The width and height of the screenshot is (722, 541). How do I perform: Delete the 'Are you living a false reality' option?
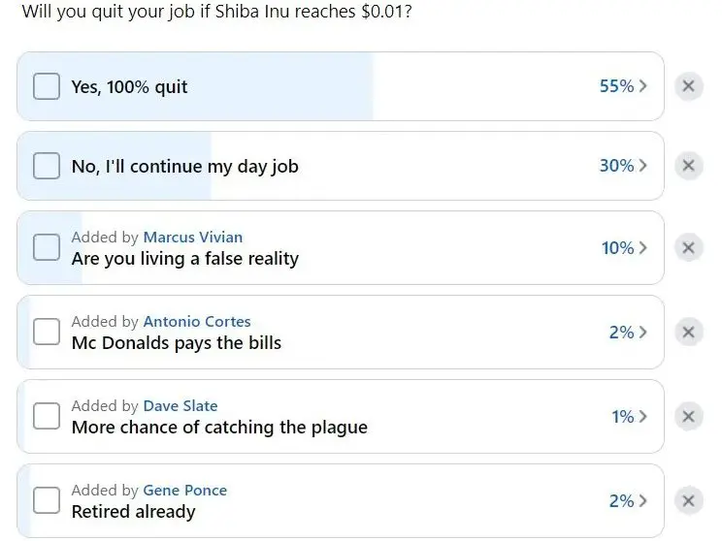pyautogui.click(x=688, y=247)
